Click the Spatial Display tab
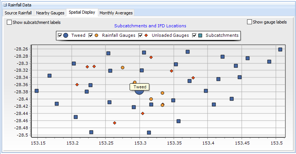The width and height of the screenshot is (296, 154). 82,13
